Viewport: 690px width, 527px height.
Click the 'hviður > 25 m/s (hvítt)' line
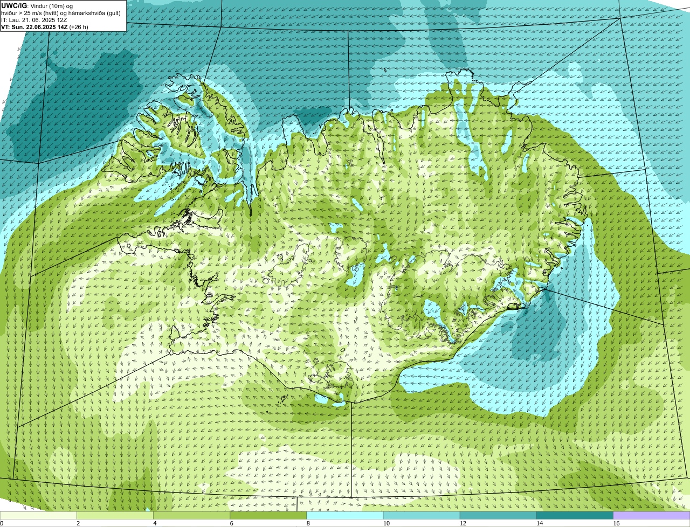(x=61, y=12)
